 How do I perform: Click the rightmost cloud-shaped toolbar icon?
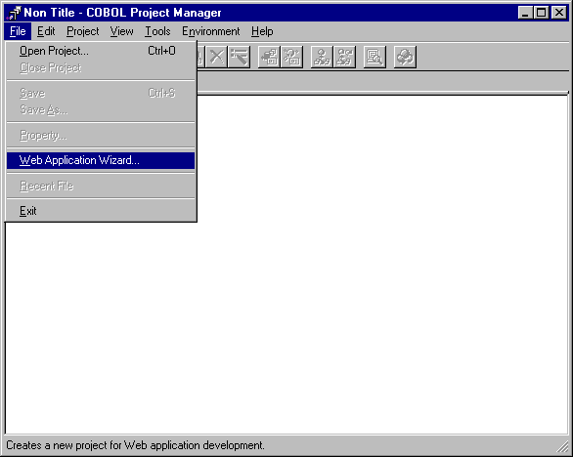pos(405,57)
